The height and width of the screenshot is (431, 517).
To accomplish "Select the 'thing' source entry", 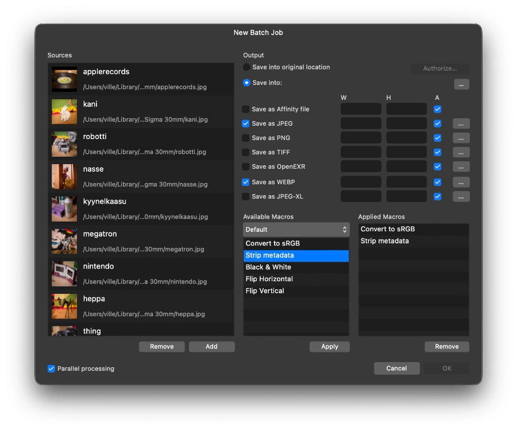I will (141, 331).
